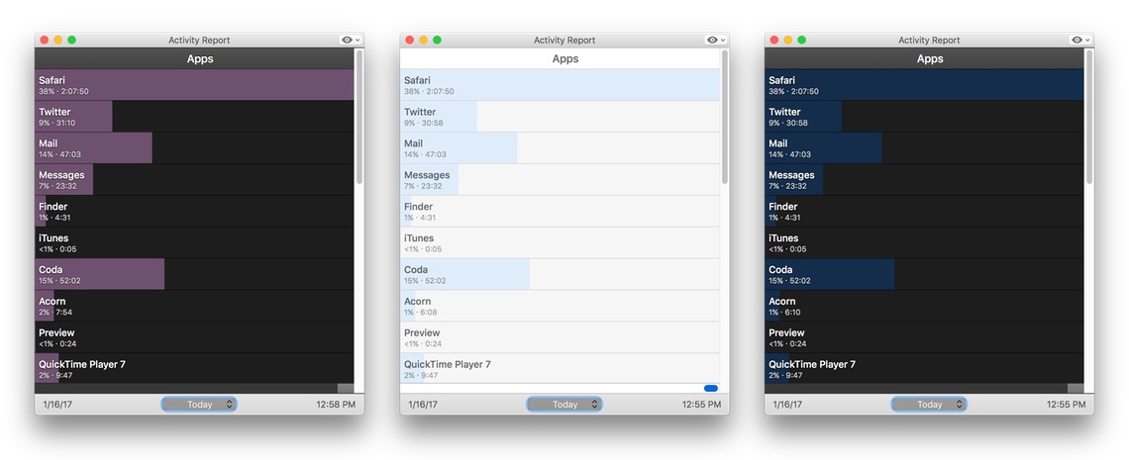
Task: Select Mail row in light-themed window
Action: coord(560,148)
